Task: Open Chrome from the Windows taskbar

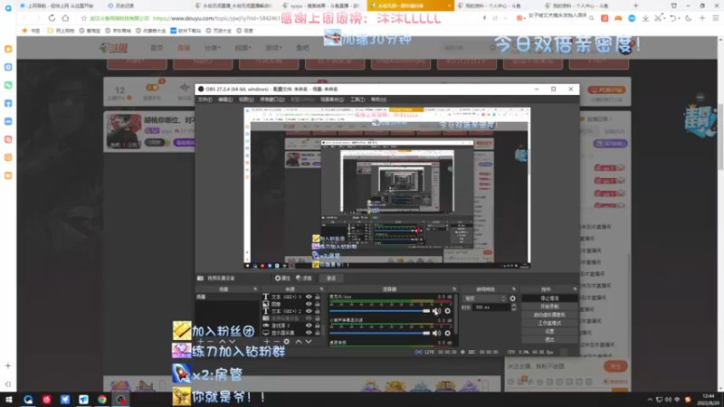Action: [x=102, y=400]
